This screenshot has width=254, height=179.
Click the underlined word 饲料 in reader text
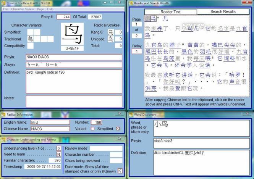coord(230,58)
